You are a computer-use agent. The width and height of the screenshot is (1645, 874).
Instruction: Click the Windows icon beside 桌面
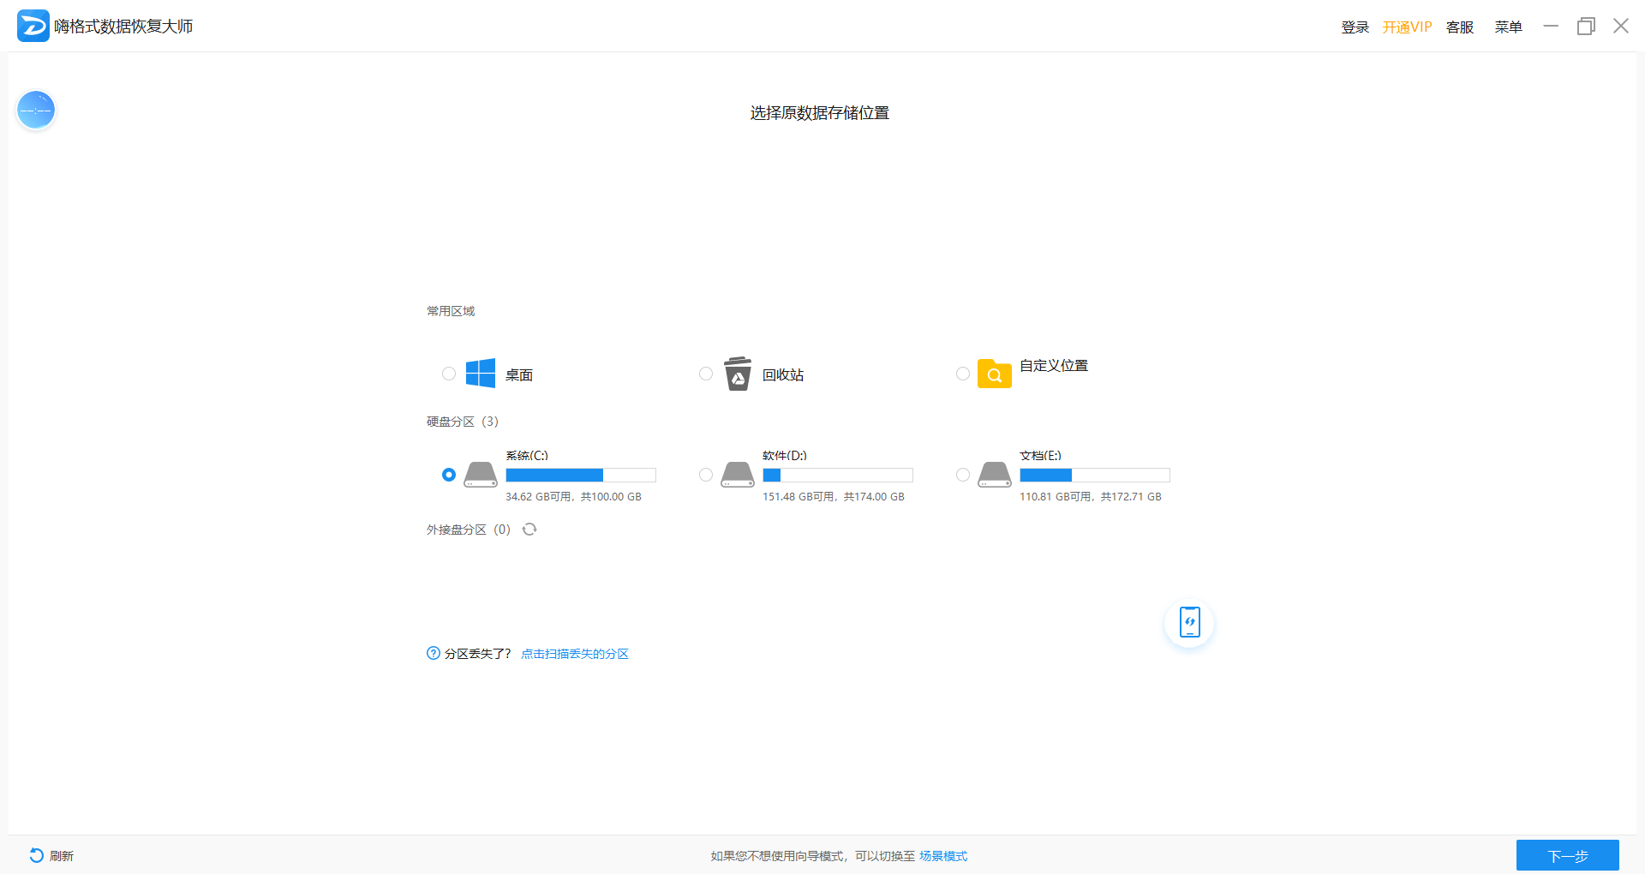point(479,374)
